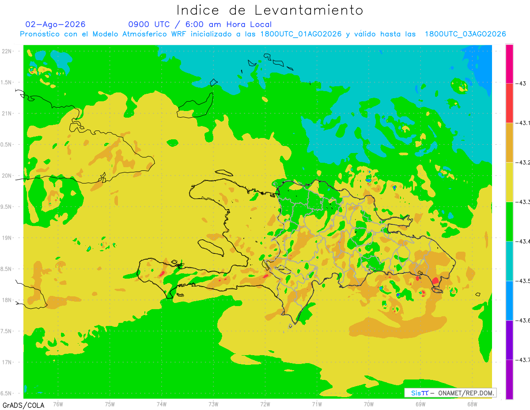The image size is (530, 410).
Task: Click the "76W" longitude label
Action: [58, 404]
